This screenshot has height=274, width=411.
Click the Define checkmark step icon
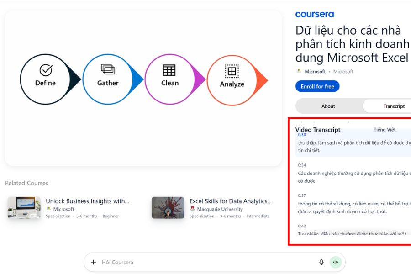point(46,70)
